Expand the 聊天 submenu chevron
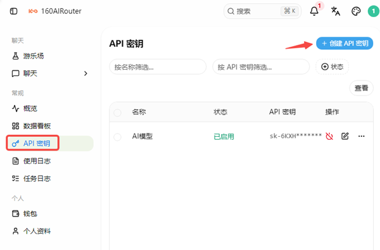Viewport: 380px width, 250px height. (x=85, y=73)
